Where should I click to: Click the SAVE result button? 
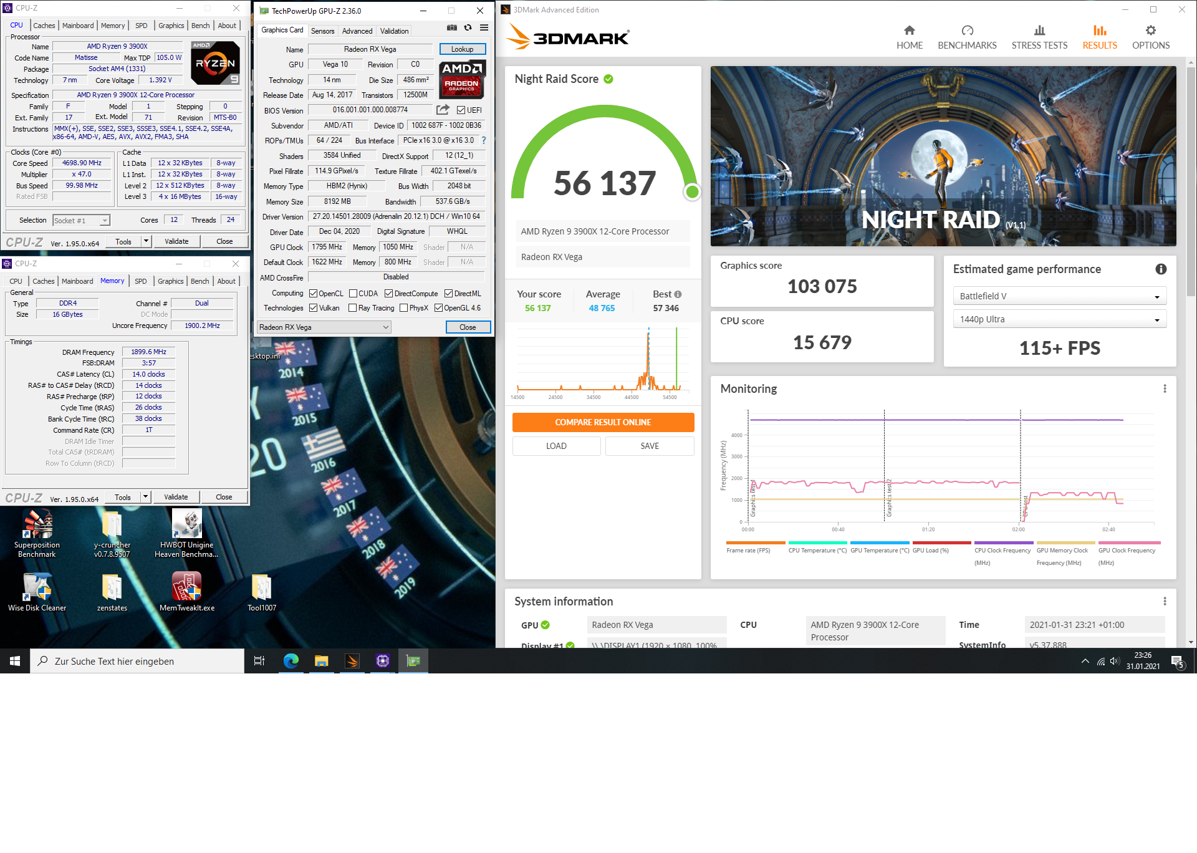(x=650, y=446)
